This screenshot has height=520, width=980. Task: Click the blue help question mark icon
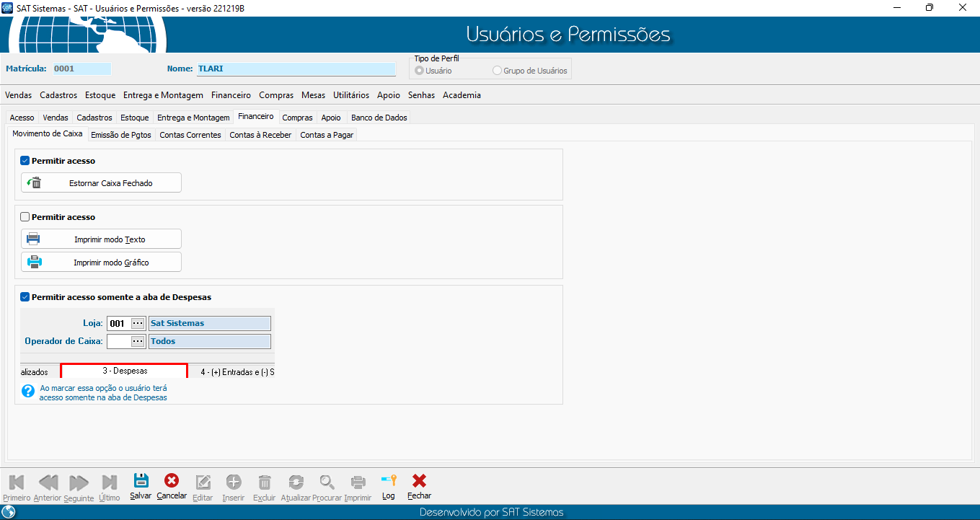tap(28, 392)
